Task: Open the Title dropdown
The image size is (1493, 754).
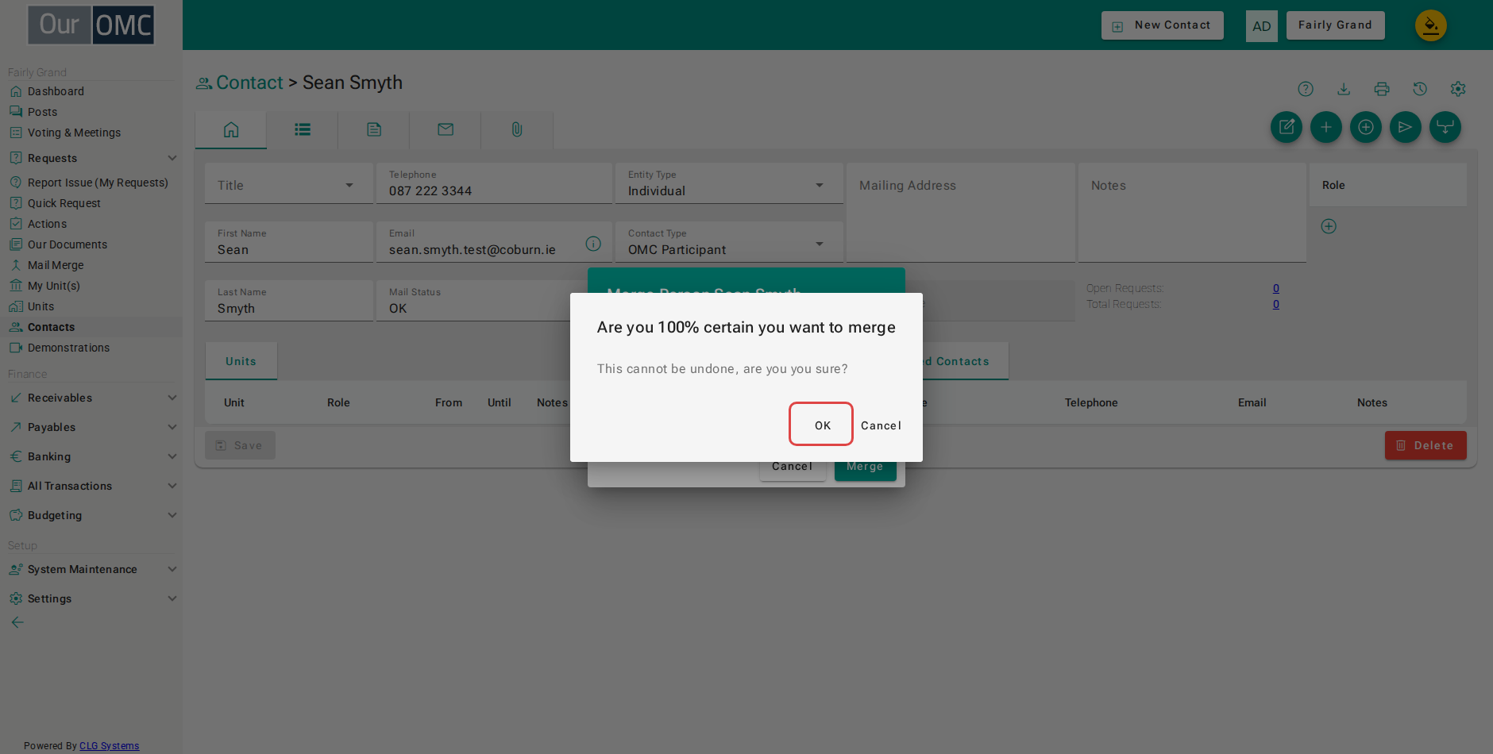Action: (289, 183)
